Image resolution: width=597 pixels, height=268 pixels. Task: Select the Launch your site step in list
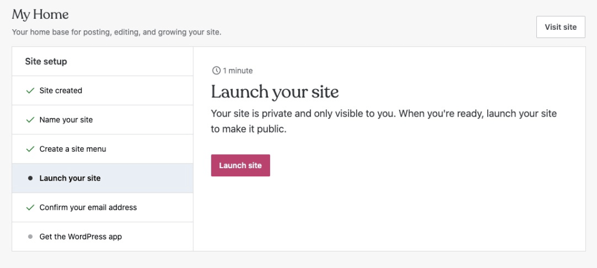[70, 178]
